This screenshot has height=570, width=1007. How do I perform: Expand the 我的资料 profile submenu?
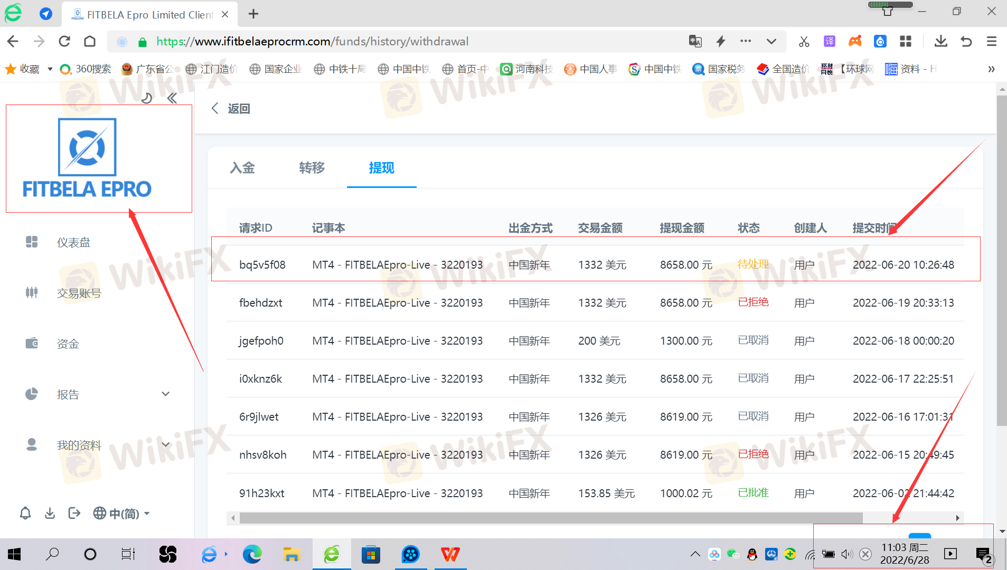tap(165, 445)
